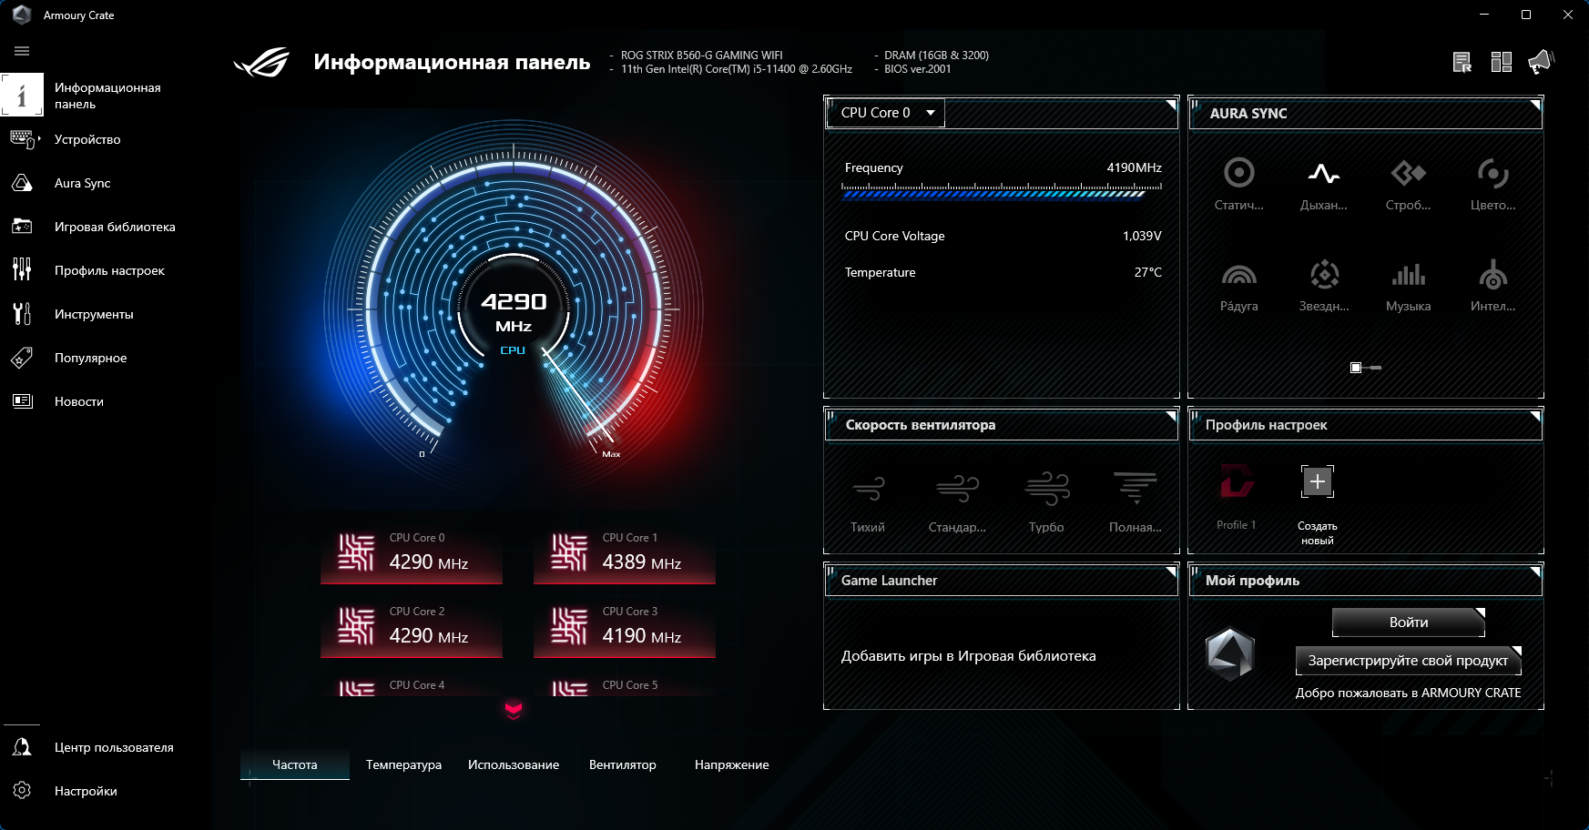Expand Game Launcher panel corner
1589x830 pixels.
click(1171, 572)
